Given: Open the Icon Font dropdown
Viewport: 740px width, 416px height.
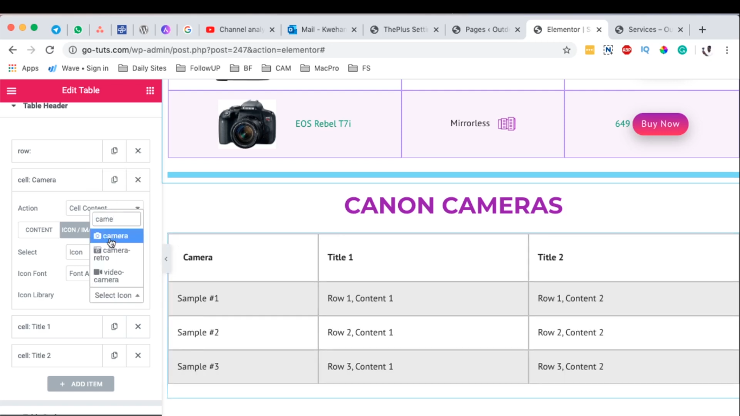Looking at the screenshot, I should [x=78, y=274].
